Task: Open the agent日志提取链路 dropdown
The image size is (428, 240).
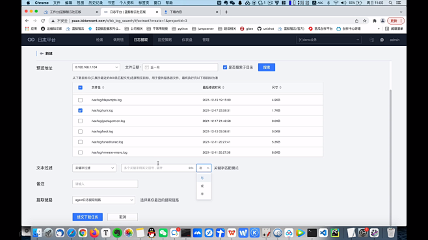Action: (x=103, y=200)
